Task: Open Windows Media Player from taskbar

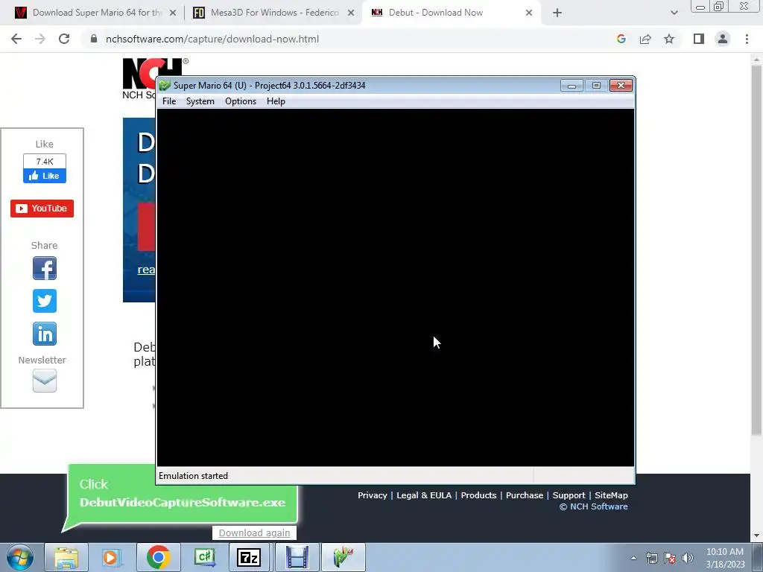Action: pyautogui.click(x=112, y=557)
